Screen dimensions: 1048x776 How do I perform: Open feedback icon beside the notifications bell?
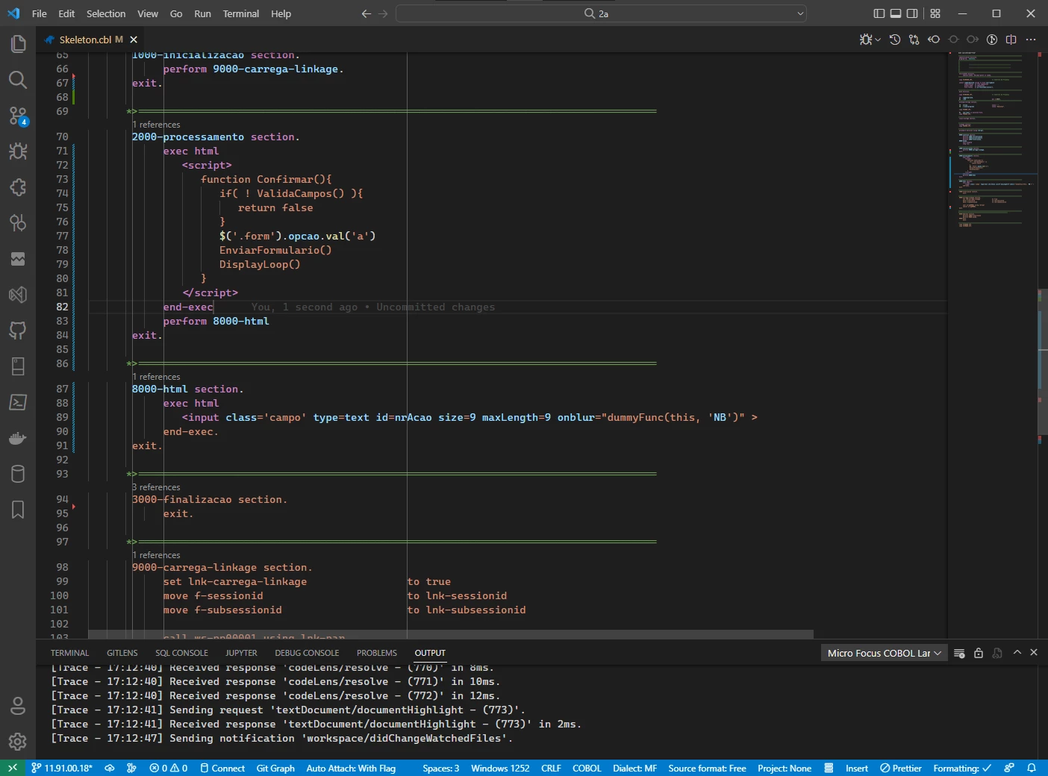coord(1009,768)
